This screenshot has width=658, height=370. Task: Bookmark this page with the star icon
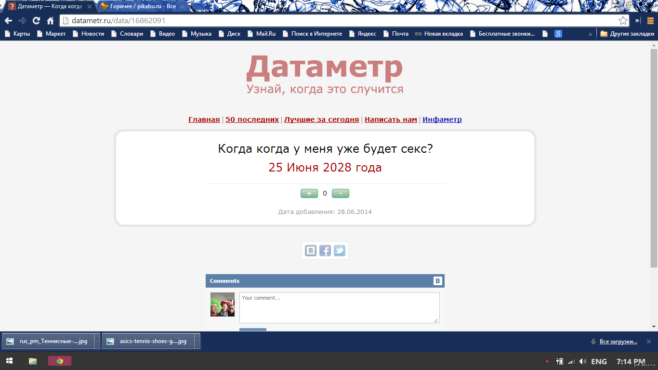[x=623, y=21]
